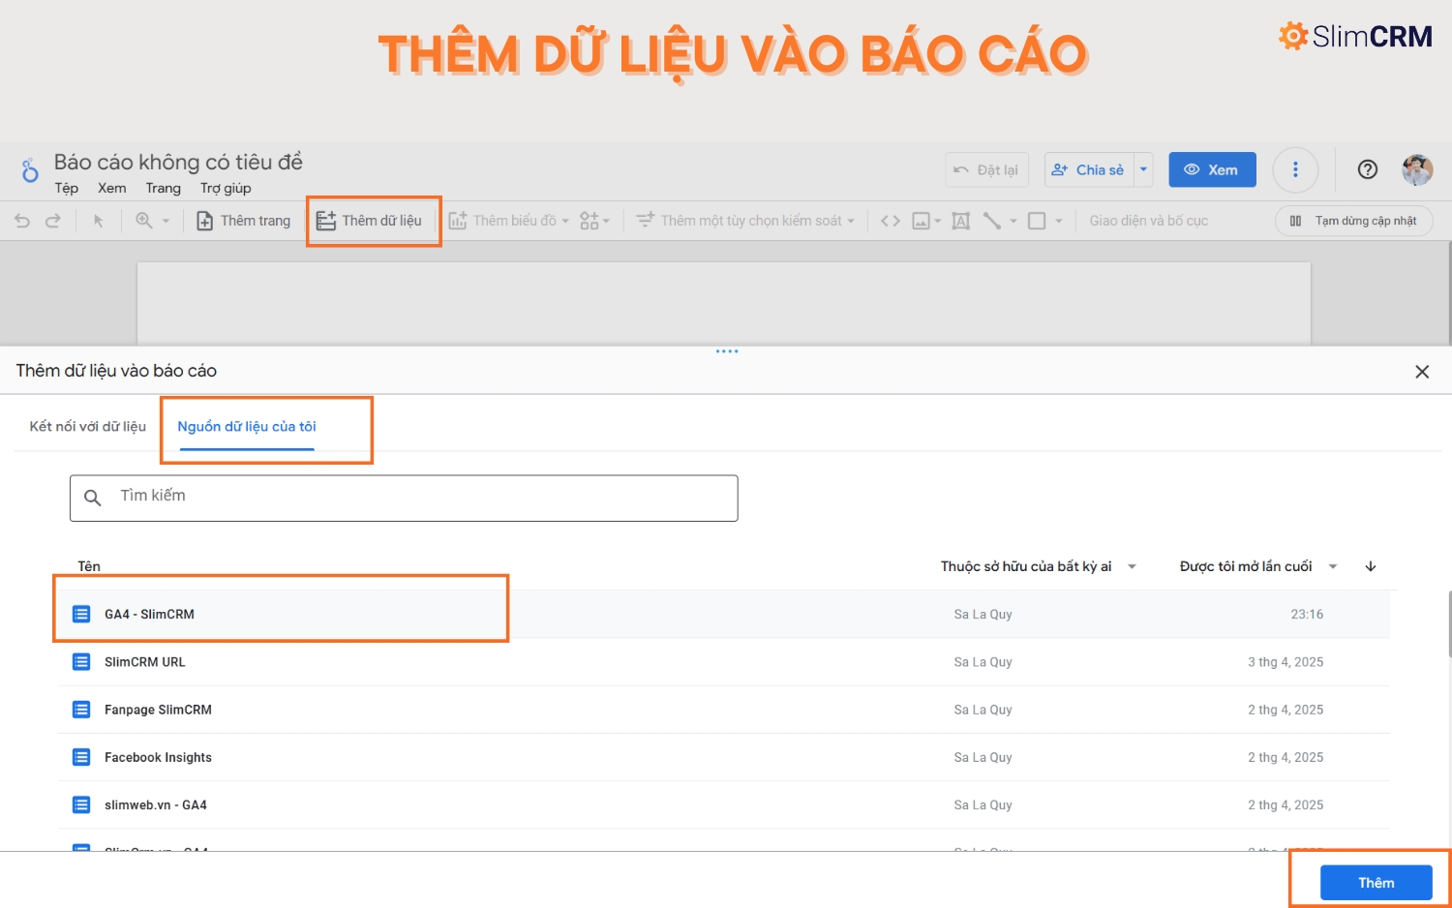Select the pointer selection mode tool

tap(98, 221)
